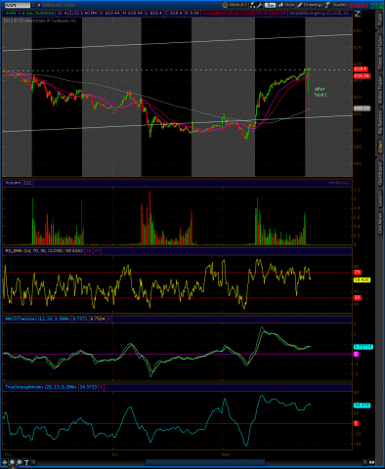Click the red 616.36 price bubble
The image size is (385, 469).
363,76
